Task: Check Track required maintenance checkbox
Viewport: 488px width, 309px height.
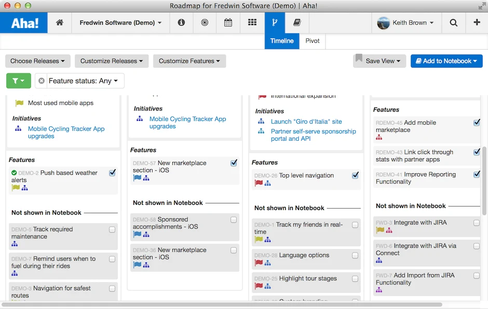Action: point(112,230)
